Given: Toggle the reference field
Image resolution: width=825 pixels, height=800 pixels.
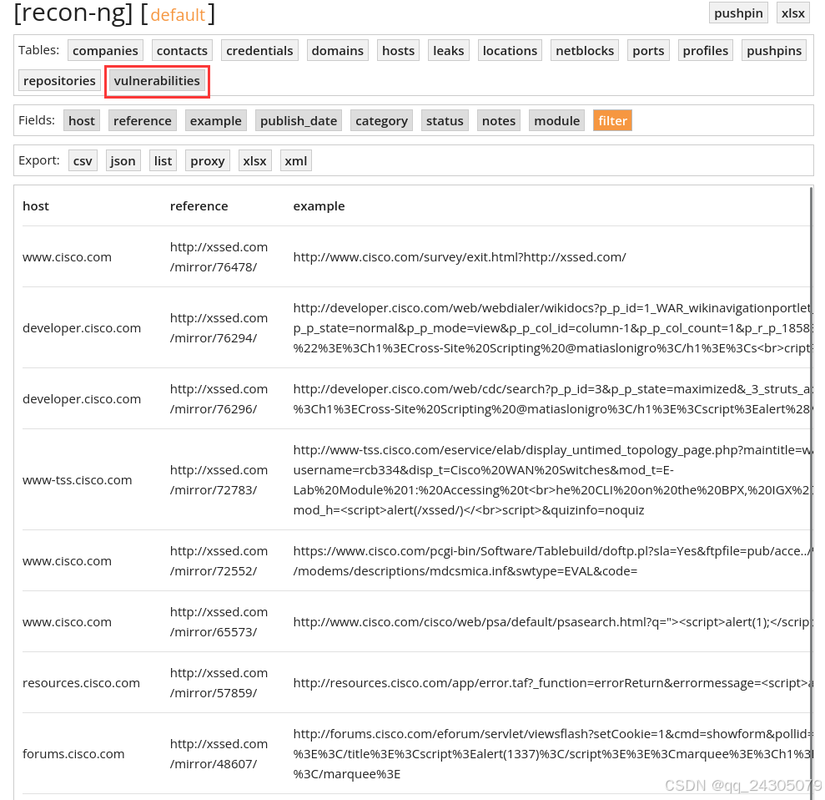Looking at the screenshot, I should coord(143,120).
